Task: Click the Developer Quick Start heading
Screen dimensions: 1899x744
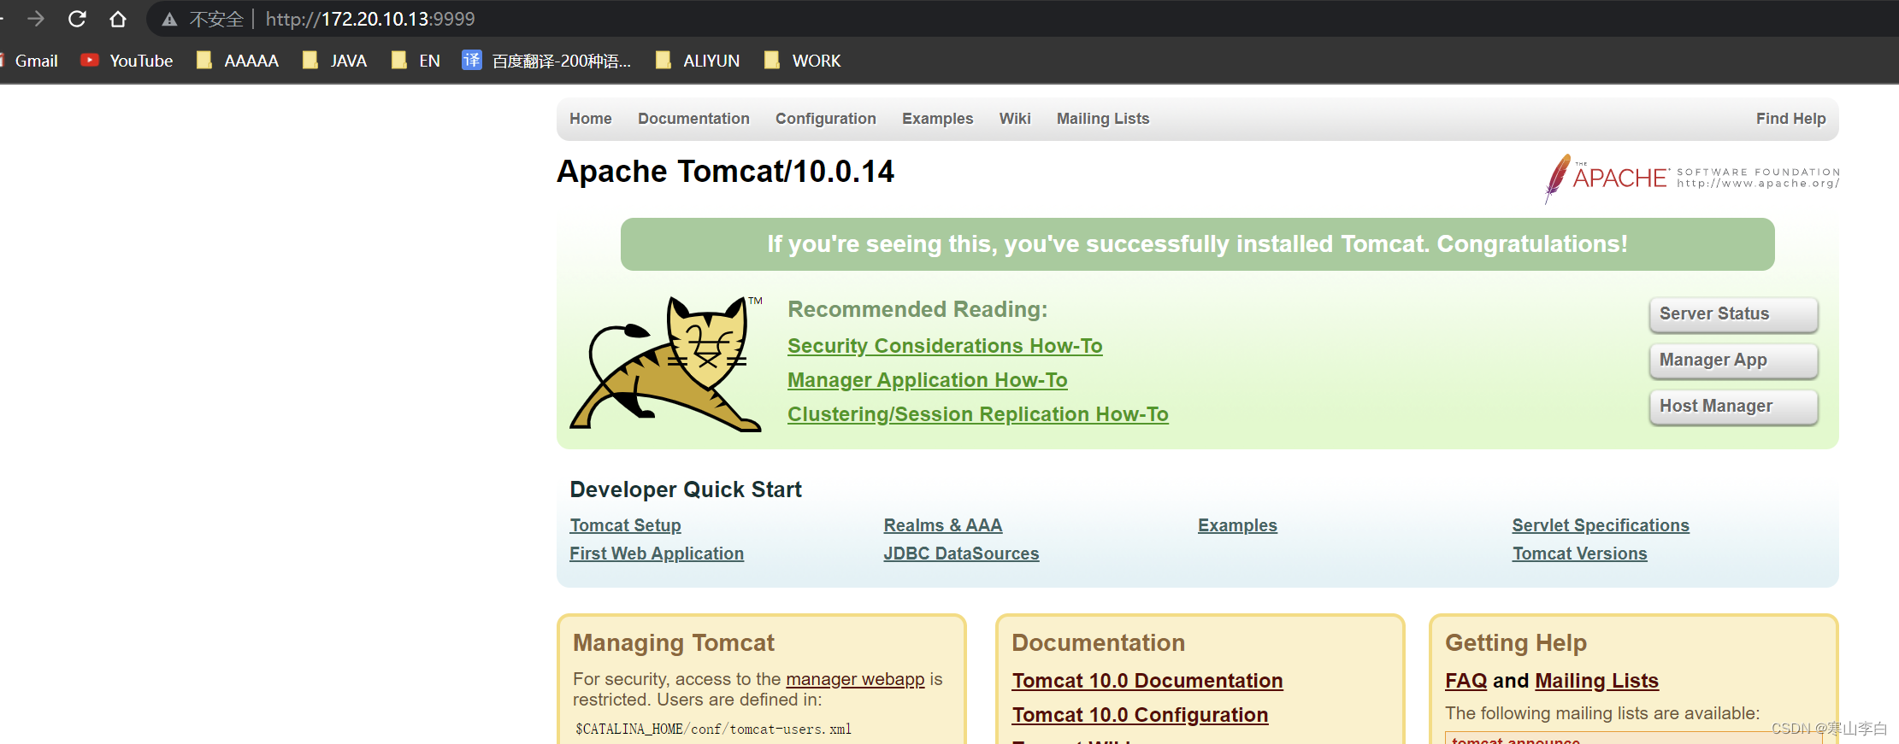Action: (686, 489)
